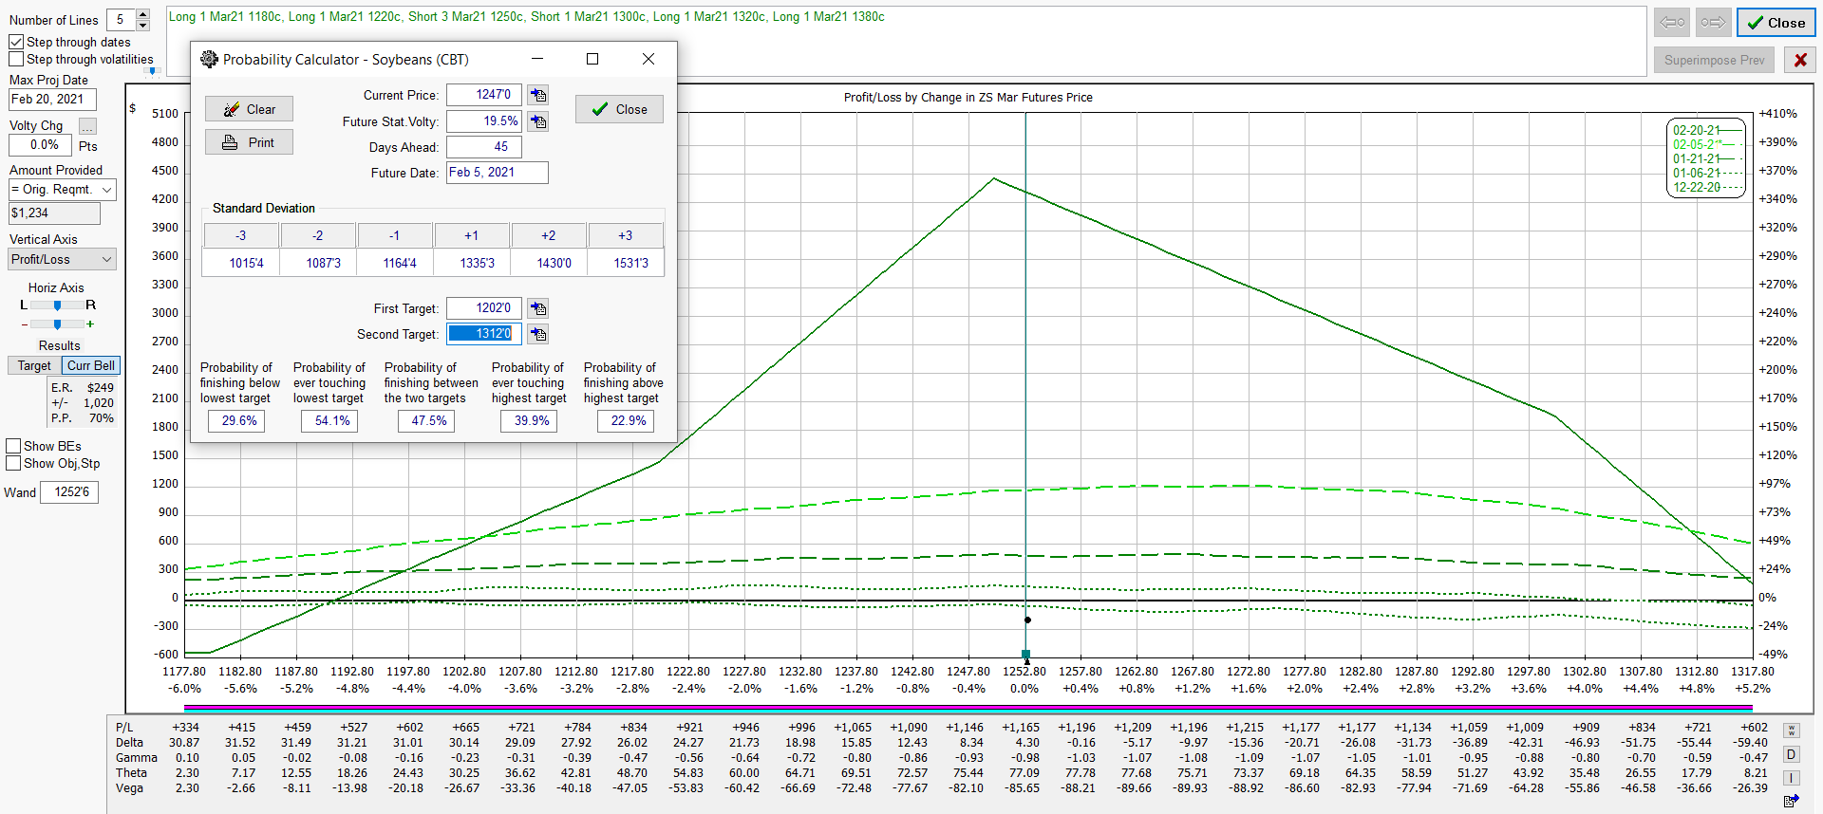Click the Current Price input field
The height and width of the screenshot is (814, 1823).
click(x=484, y=95)
